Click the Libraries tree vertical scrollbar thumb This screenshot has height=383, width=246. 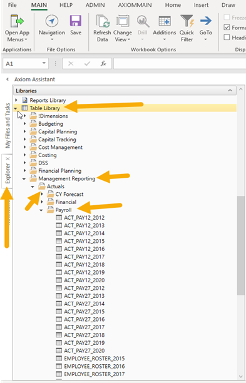(x=240, y=245)
